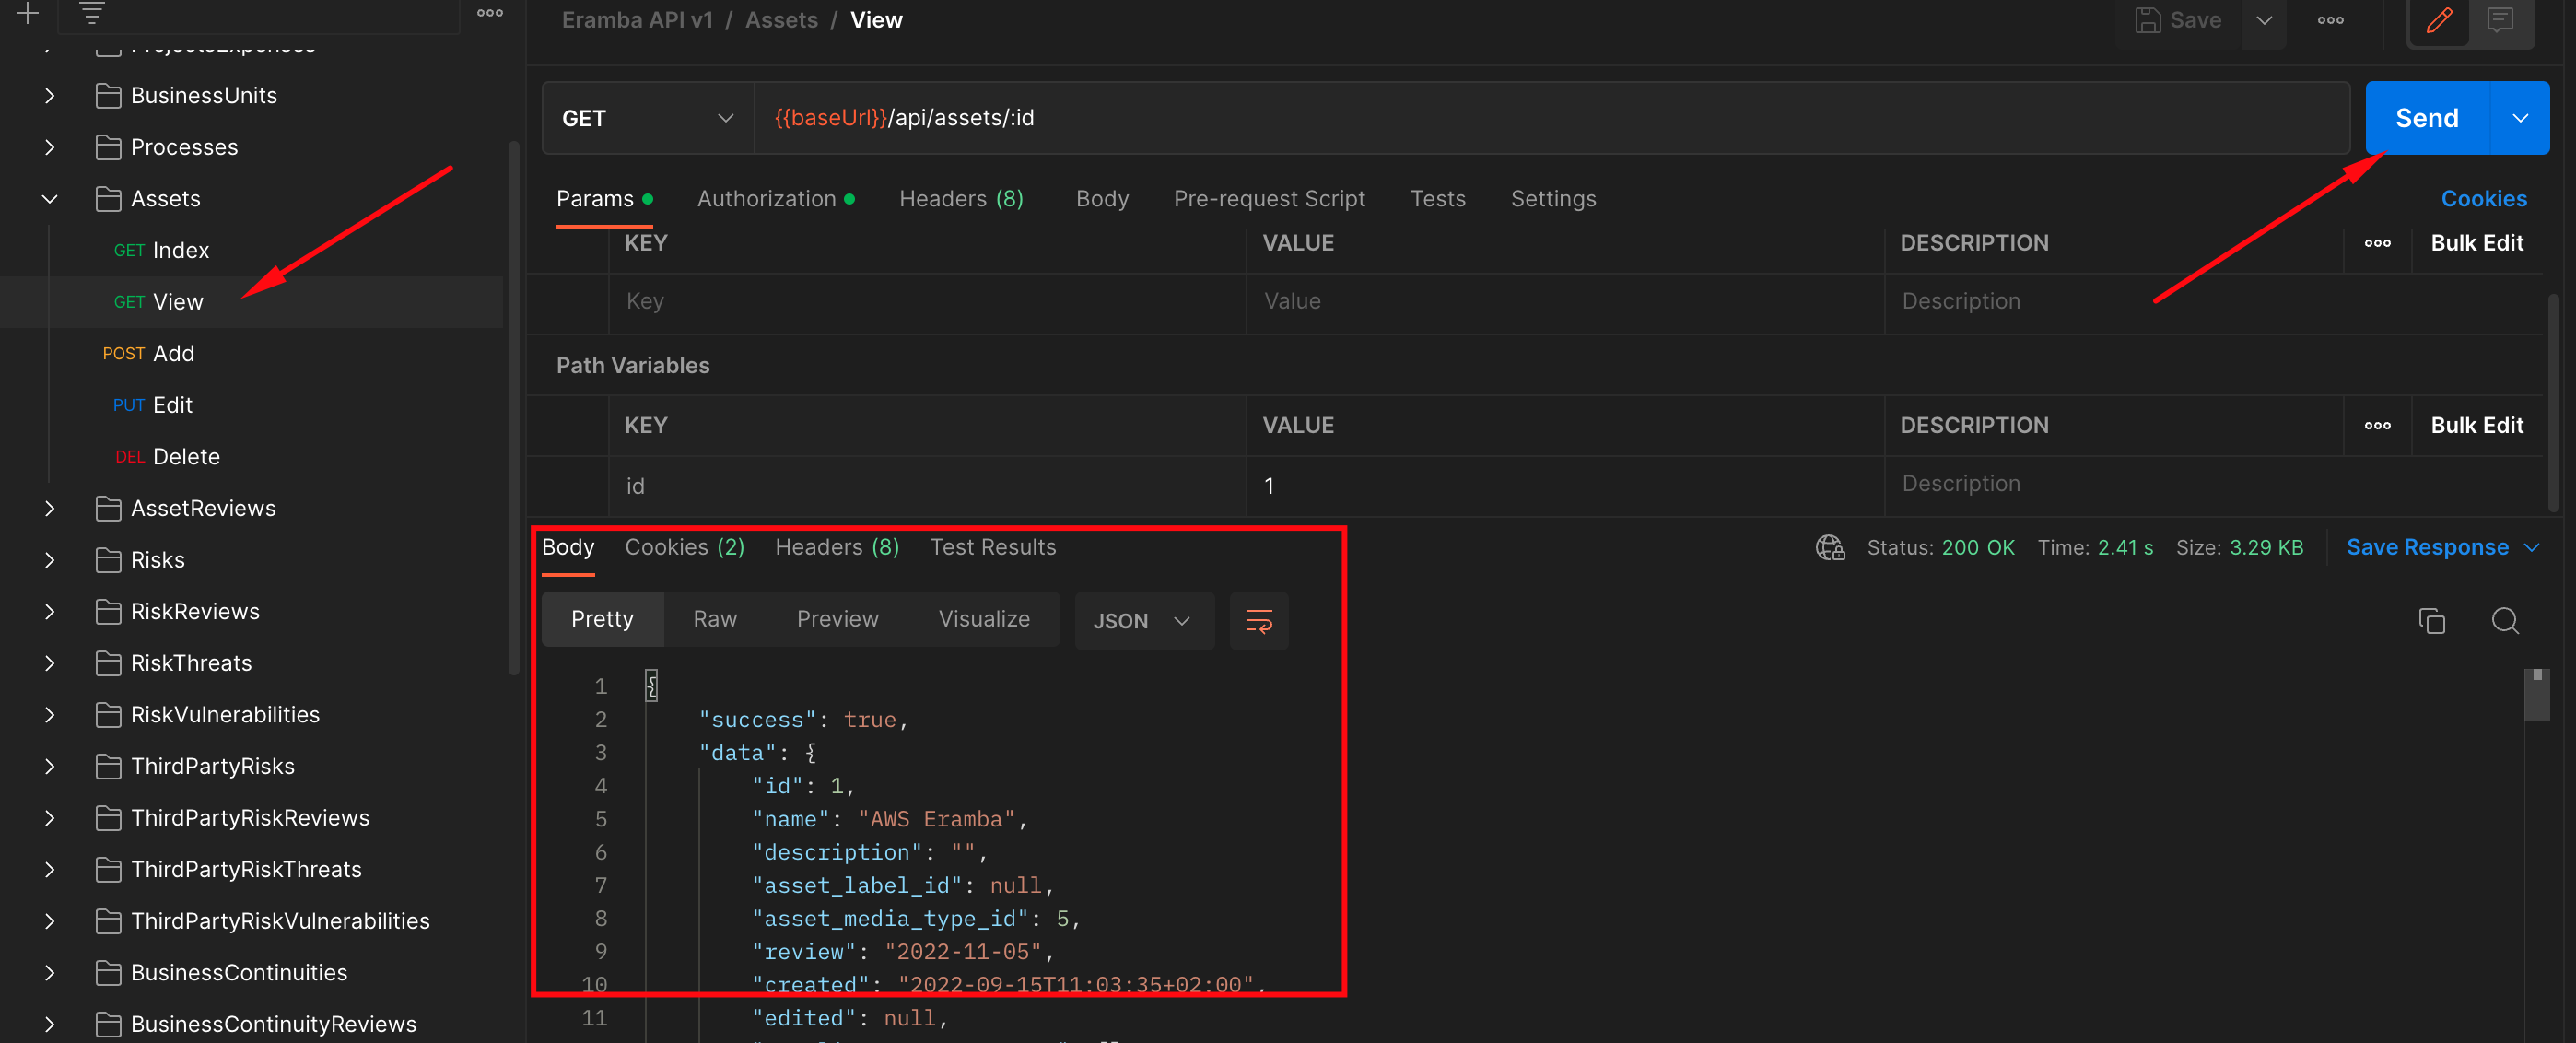Click the BusinessContinuities folder icon
2576x1043 pixels.
click(108, 972)
